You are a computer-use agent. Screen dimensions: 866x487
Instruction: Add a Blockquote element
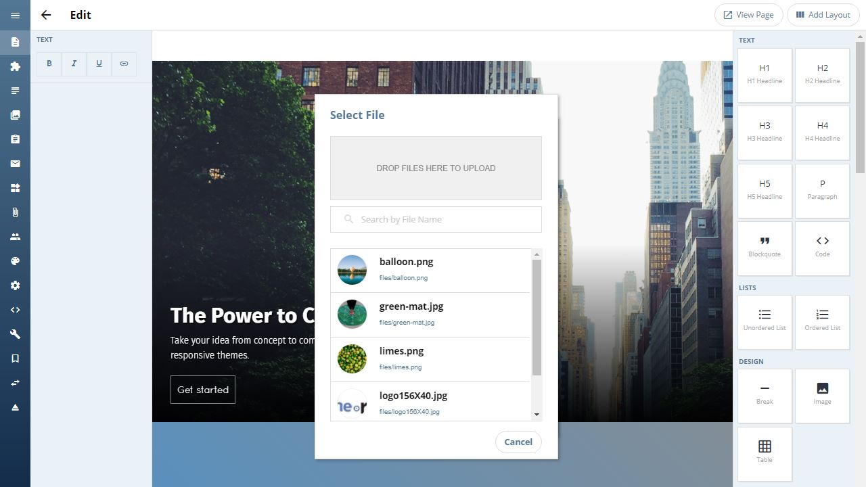pos(765,248)
